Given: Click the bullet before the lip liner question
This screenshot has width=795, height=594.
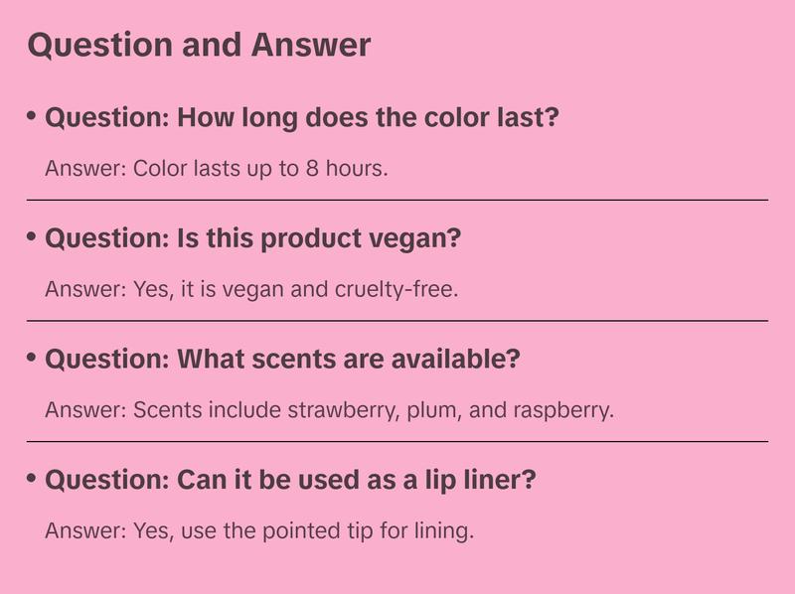Looking at the screenshot, I should [32, 478].
